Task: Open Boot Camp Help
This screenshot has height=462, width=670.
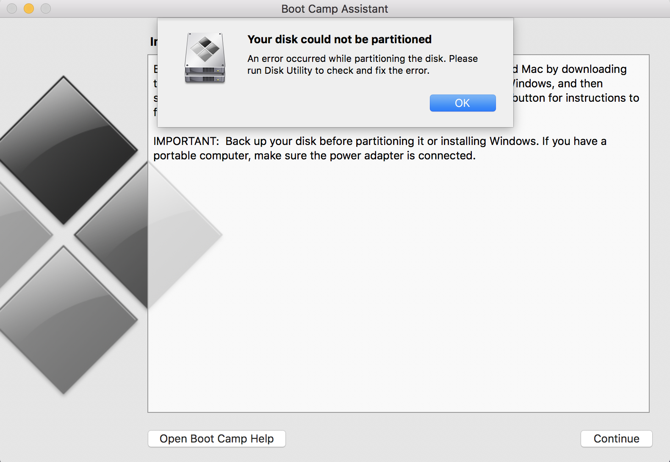Action: coord(217,439)
